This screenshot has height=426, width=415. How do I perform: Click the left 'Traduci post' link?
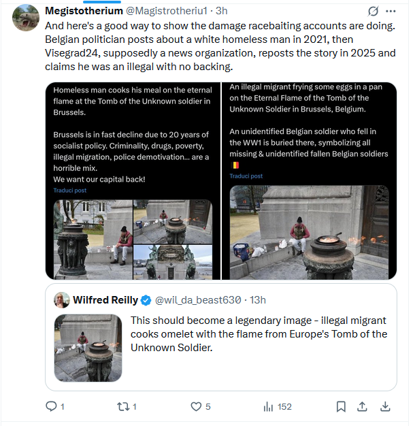click(70, 191)
